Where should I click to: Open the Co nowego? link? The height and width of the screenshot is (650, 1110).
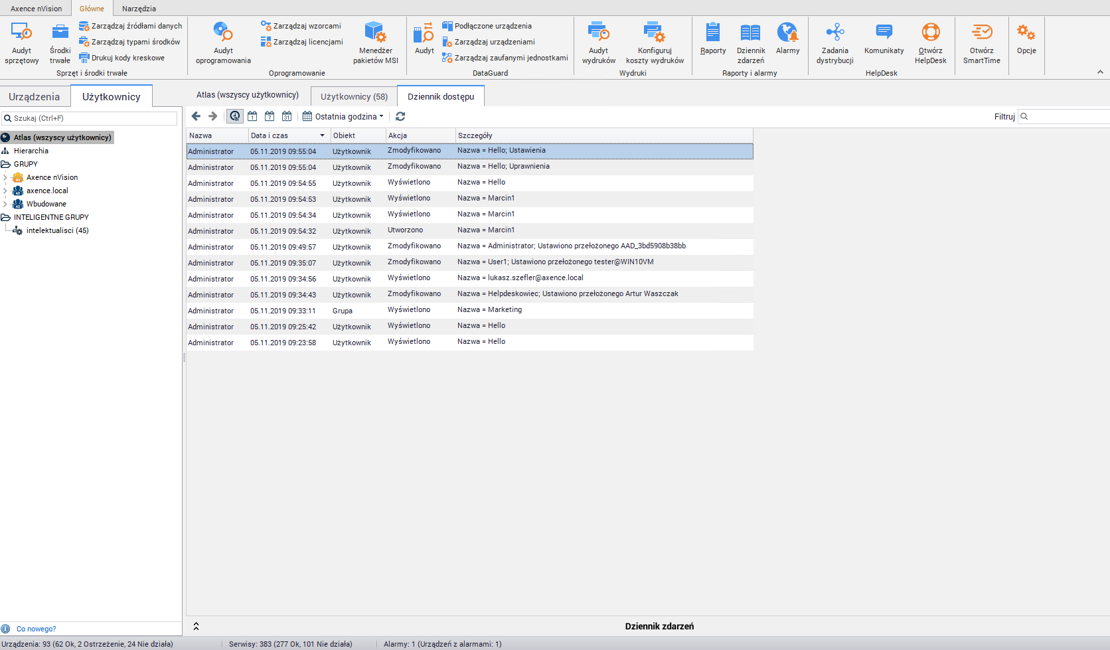36,629
